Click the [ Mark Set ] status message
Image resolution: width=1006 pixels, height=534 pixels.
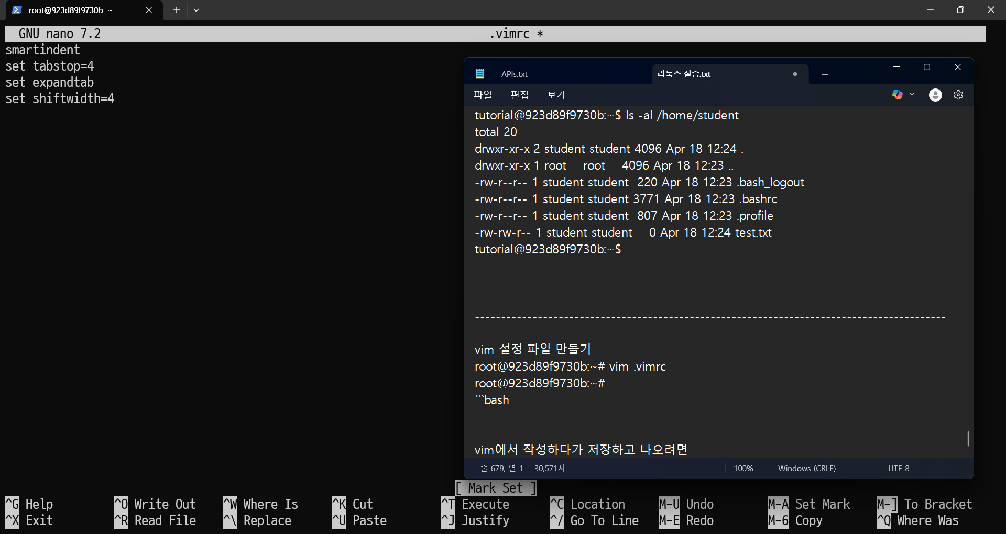496,488
